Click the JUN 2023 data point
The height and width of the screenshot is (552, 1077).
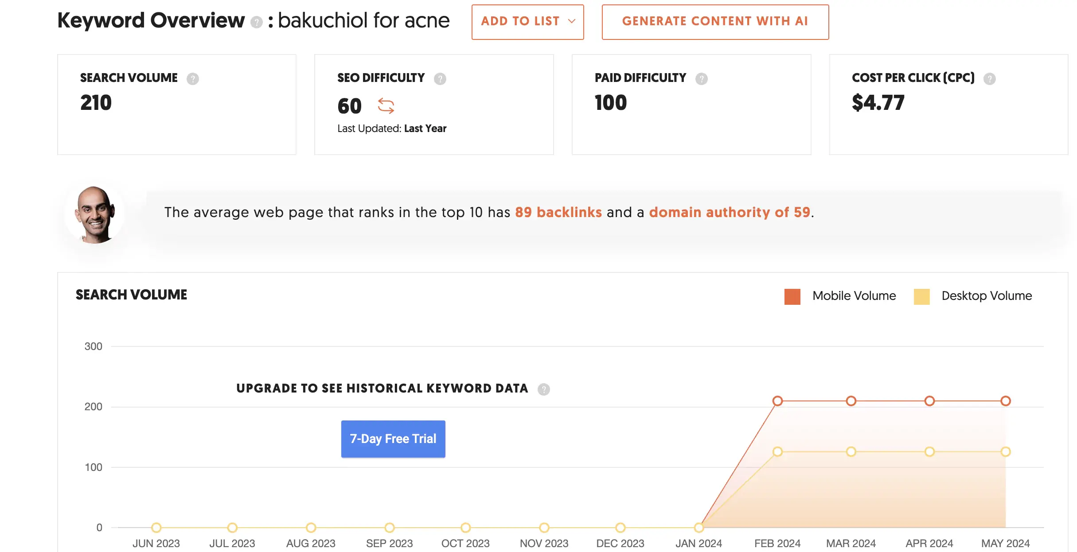point(156,528)
